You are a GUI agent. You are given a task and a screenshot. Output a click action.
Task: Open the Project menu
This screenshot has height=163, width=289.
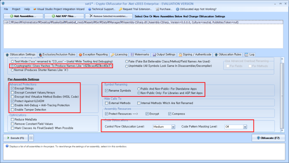click(x=16, y=9)
